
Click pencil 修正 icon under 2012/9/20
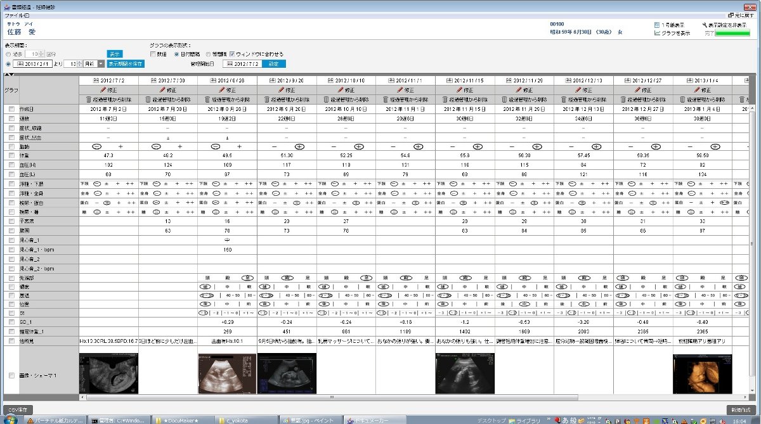tap(280, 91)
